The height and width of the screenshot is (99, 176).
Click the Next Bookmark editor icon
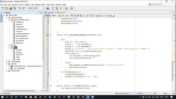[90, 16]
